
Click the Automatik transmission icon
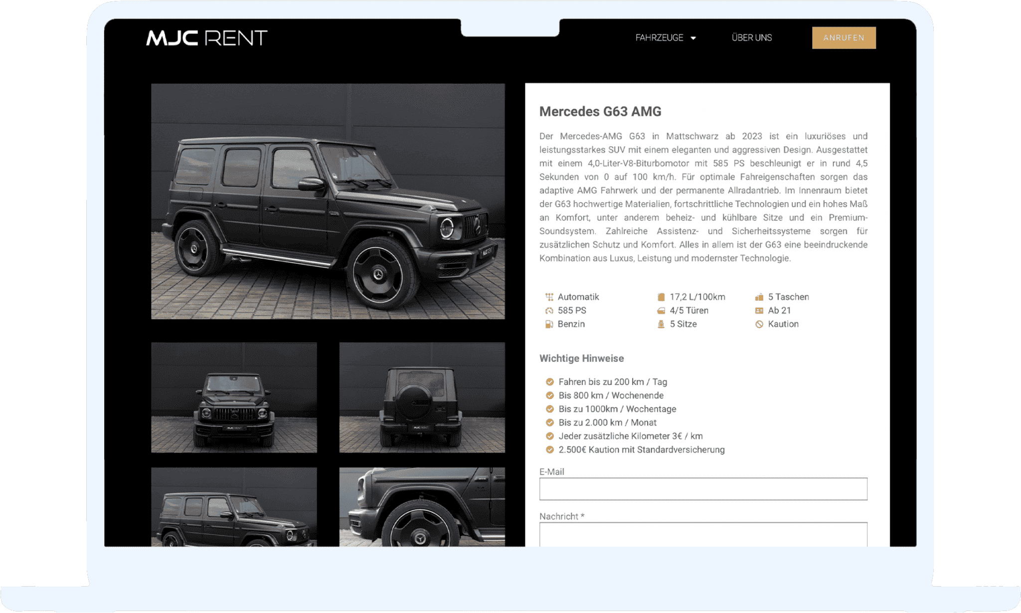coord(549,297)
